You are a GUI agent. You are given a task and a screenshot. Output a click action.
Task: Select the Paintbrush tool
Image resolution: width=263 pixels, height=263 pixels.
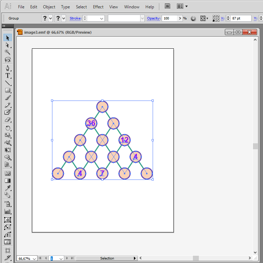coord(8,97)
